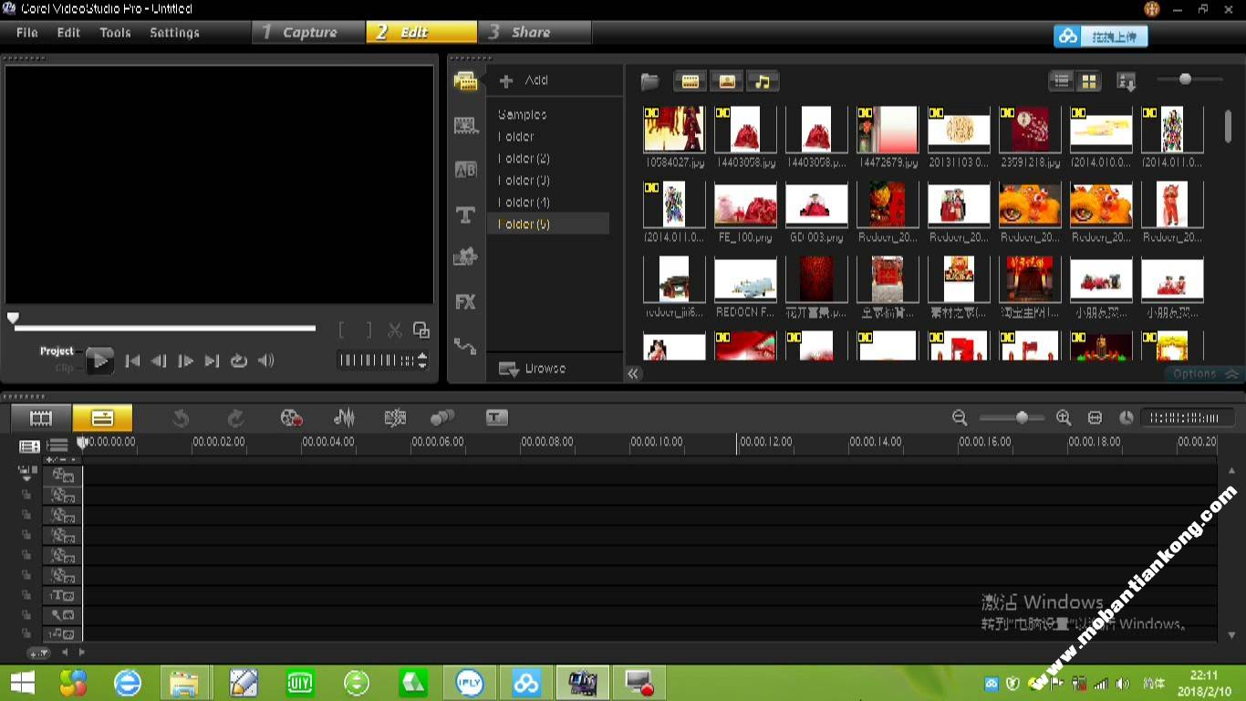Click the Browse button
Image resolution: width=1246 pixels, height=701 pixels.
pos(534,369)
